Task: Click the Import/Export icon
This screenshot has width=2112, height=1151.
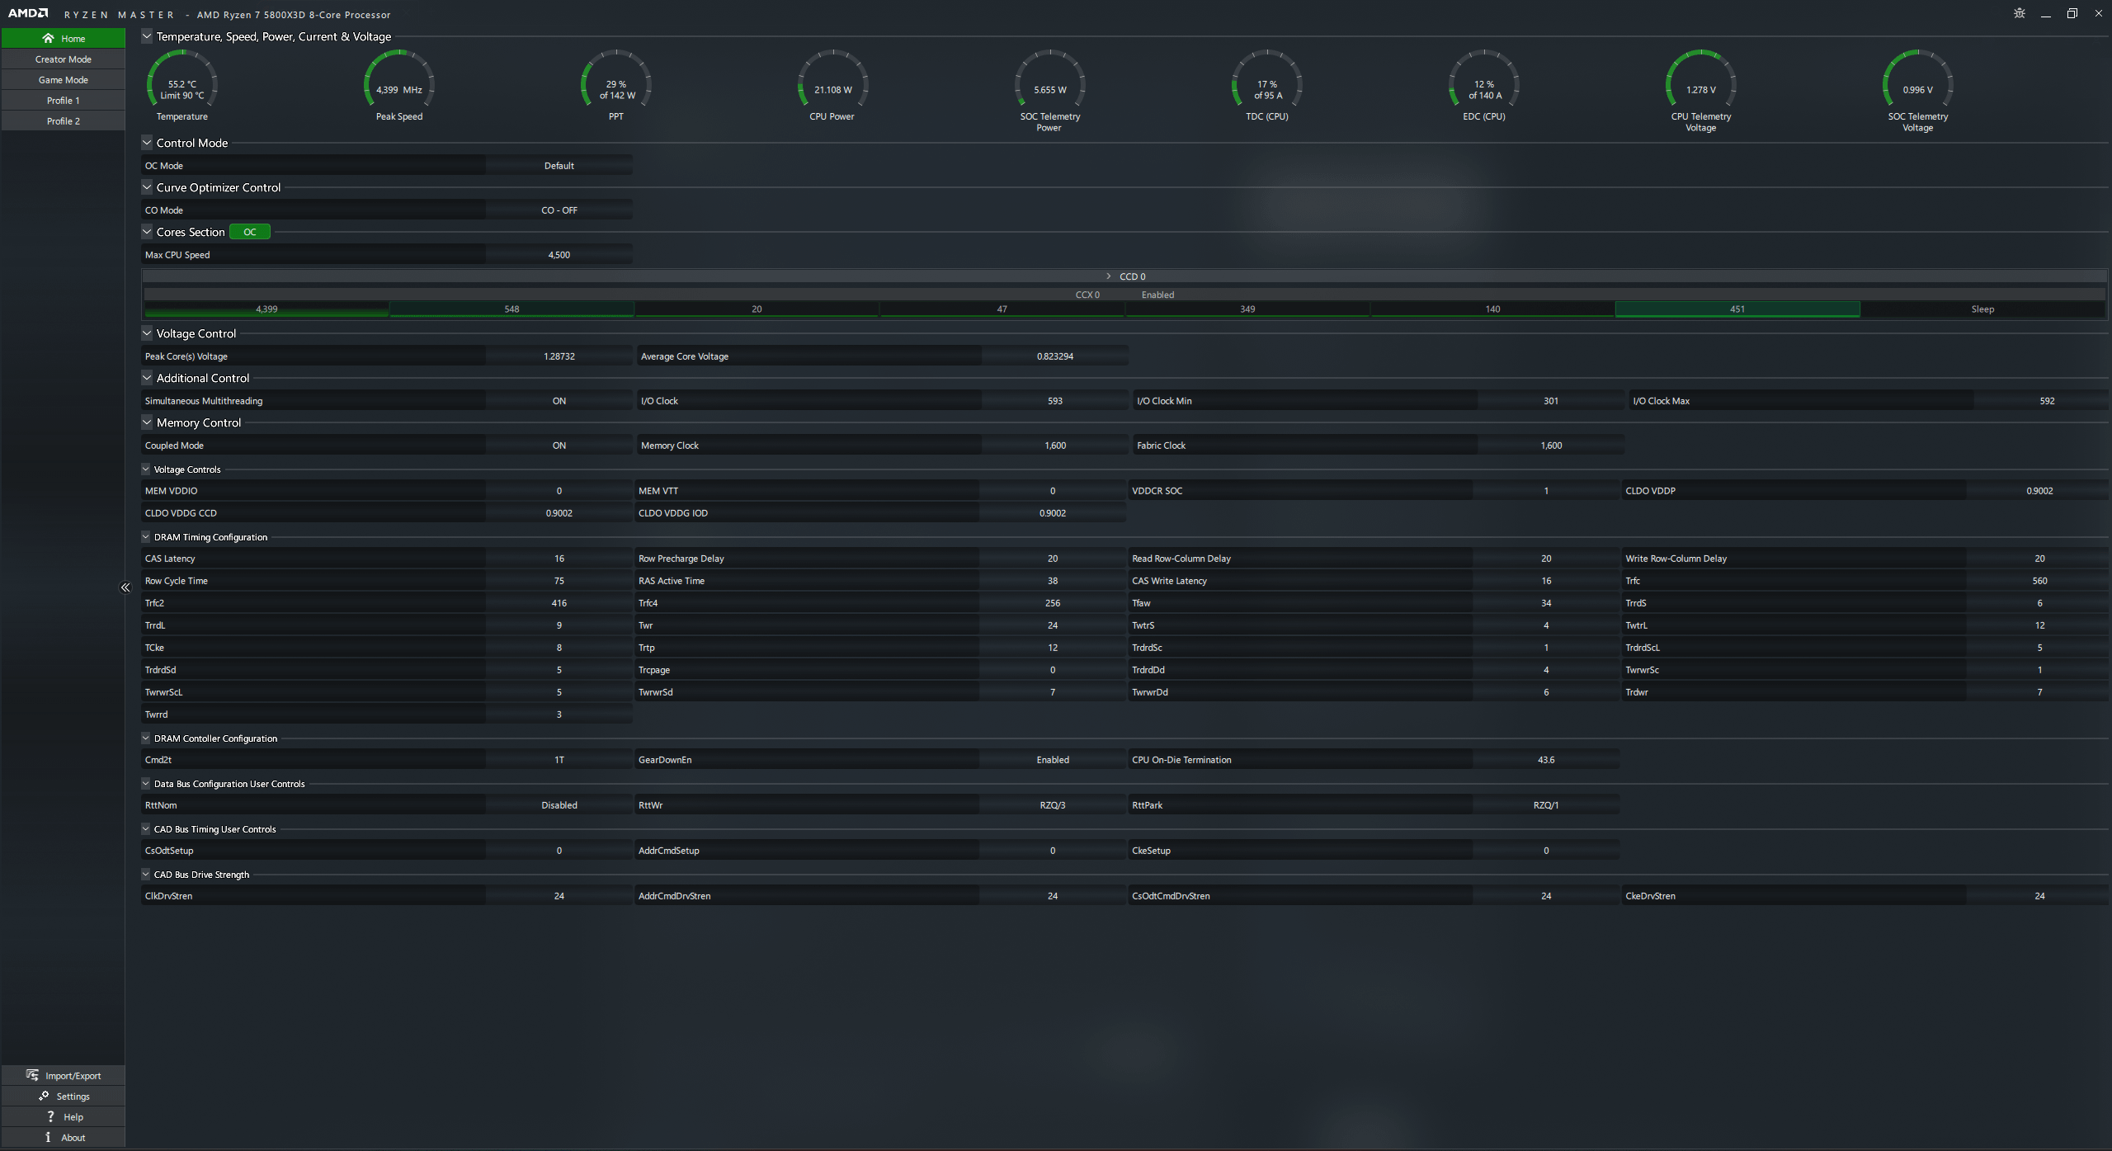Action: coord(32,1075)
